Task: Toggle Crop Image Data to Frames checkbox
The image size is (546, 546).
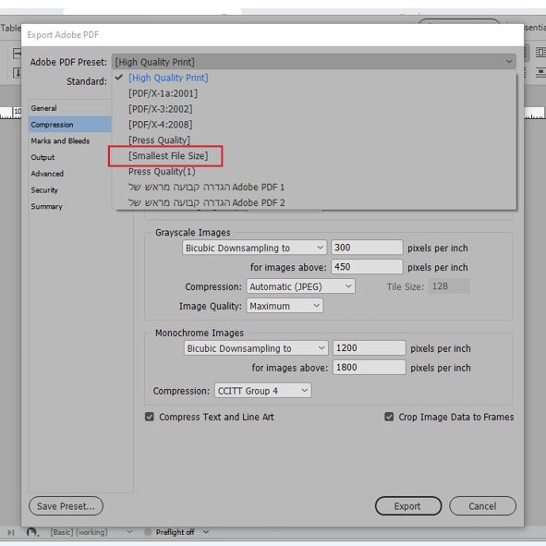Action: tap(389, 417)
